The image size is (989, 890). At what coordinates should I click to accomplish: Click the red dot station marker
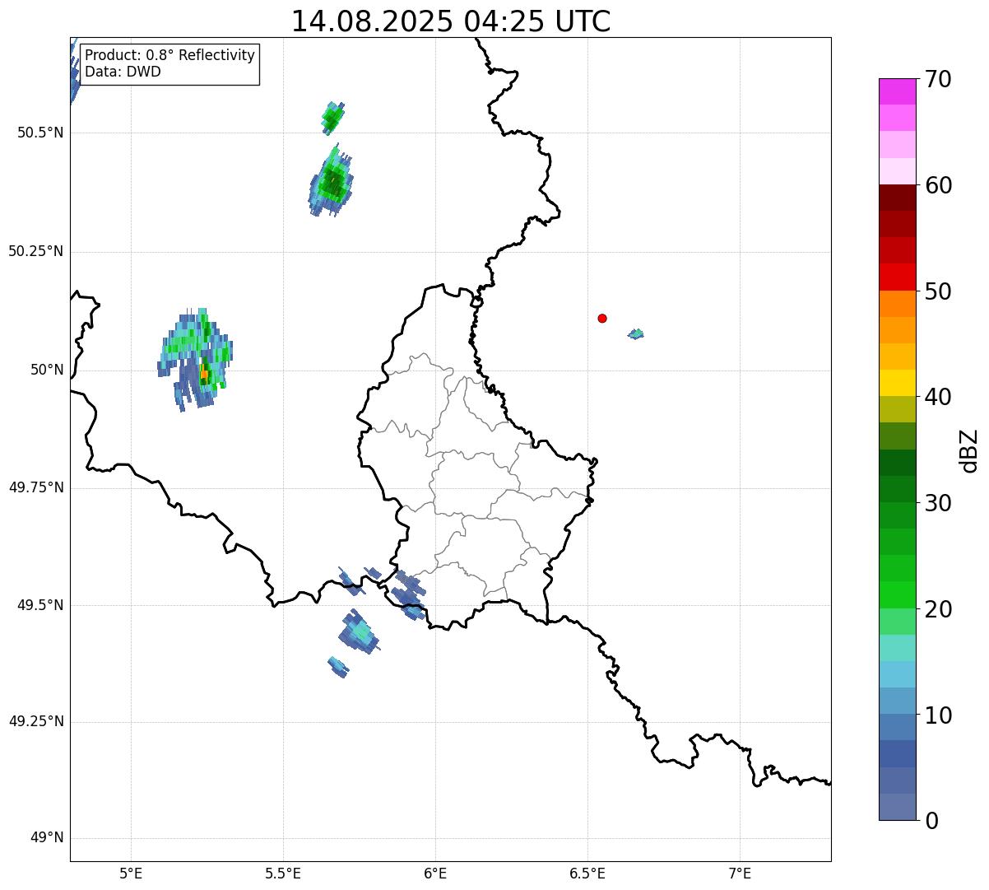(x=602, y=319)
